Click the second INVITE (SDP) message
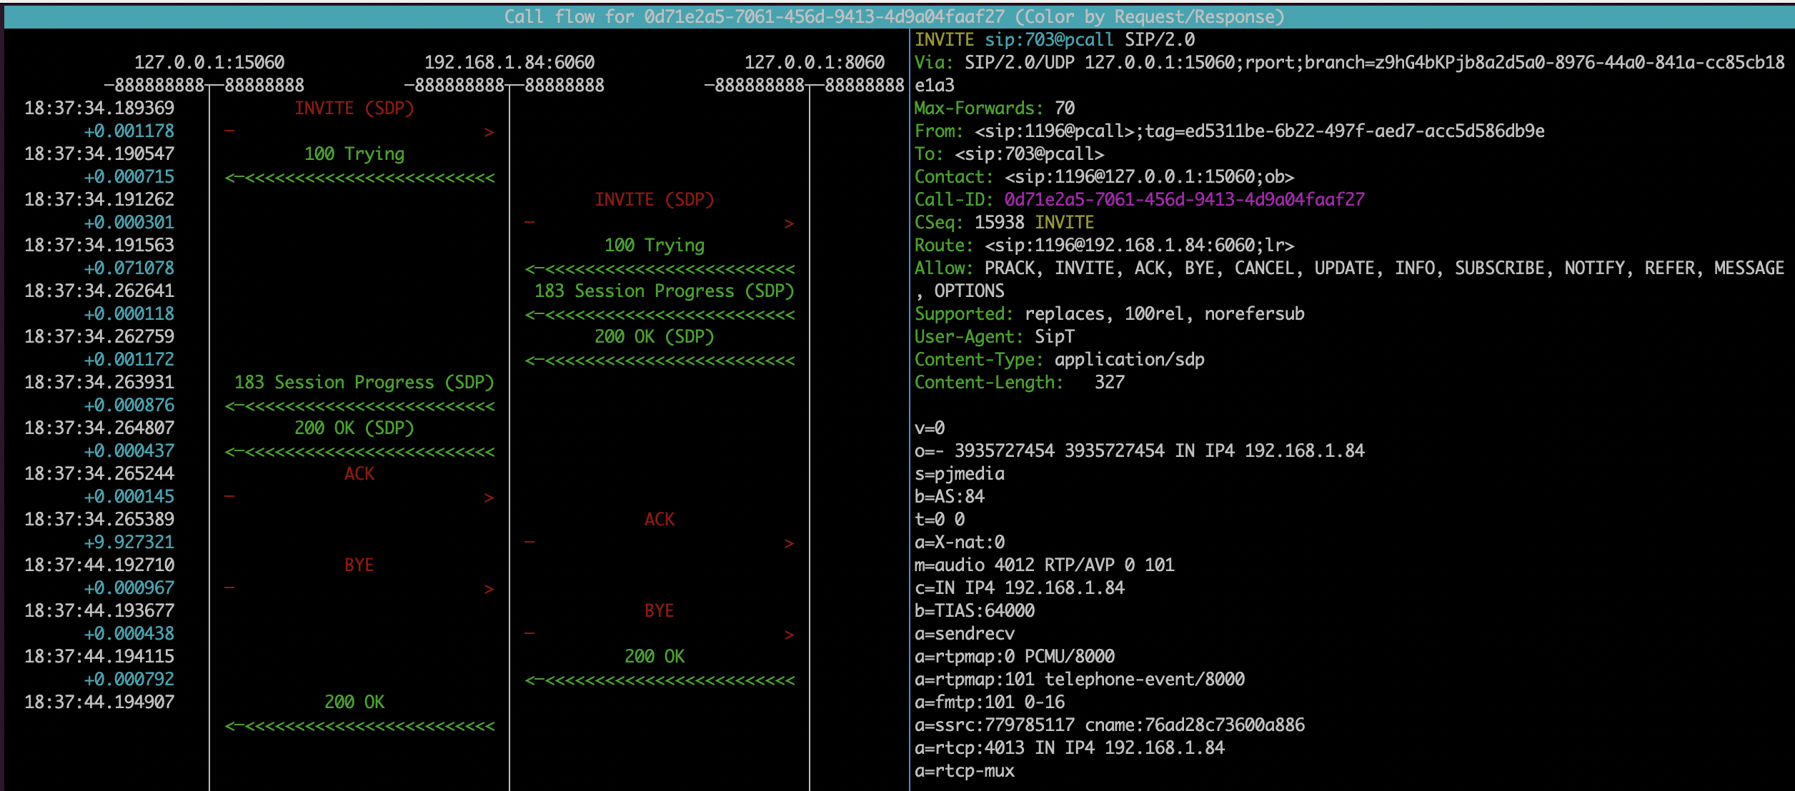Viewport: 1795px width, 791px height. click(655, 200)
